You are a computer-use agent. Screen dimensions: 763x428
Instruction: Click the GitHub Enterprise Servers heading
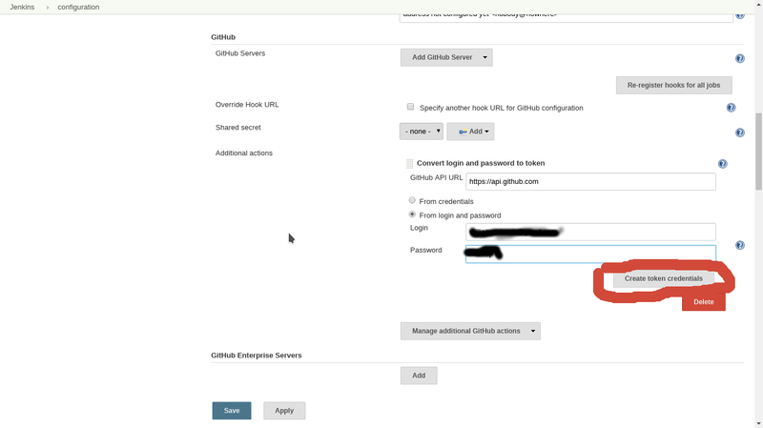point(257,356)
